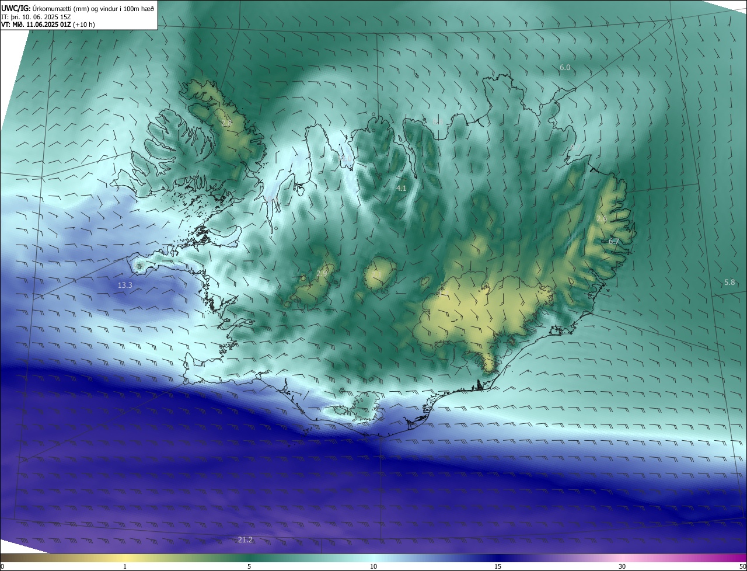The image size is (747, 571).
Task: Click the 21.2 value label near the bottom
Action: point(245,540)
